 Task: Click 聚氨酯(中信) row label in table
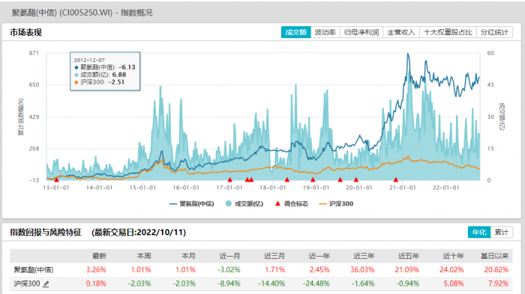tap(34, 269)
